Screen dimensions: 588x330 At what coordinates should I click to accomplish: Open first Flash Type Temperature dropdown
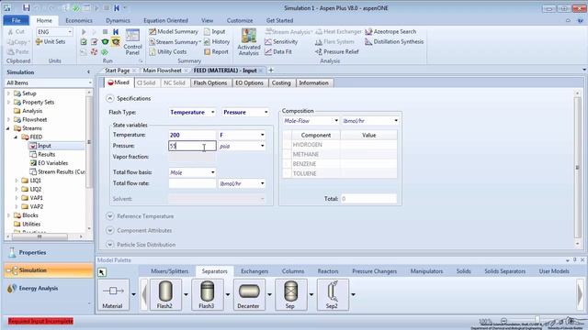pyautogui.click(x=212, y=112)
